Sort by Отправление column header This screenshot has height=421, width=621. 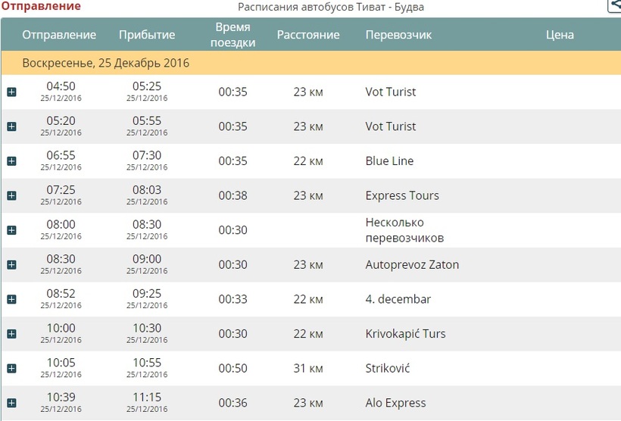tap(59, 35)
